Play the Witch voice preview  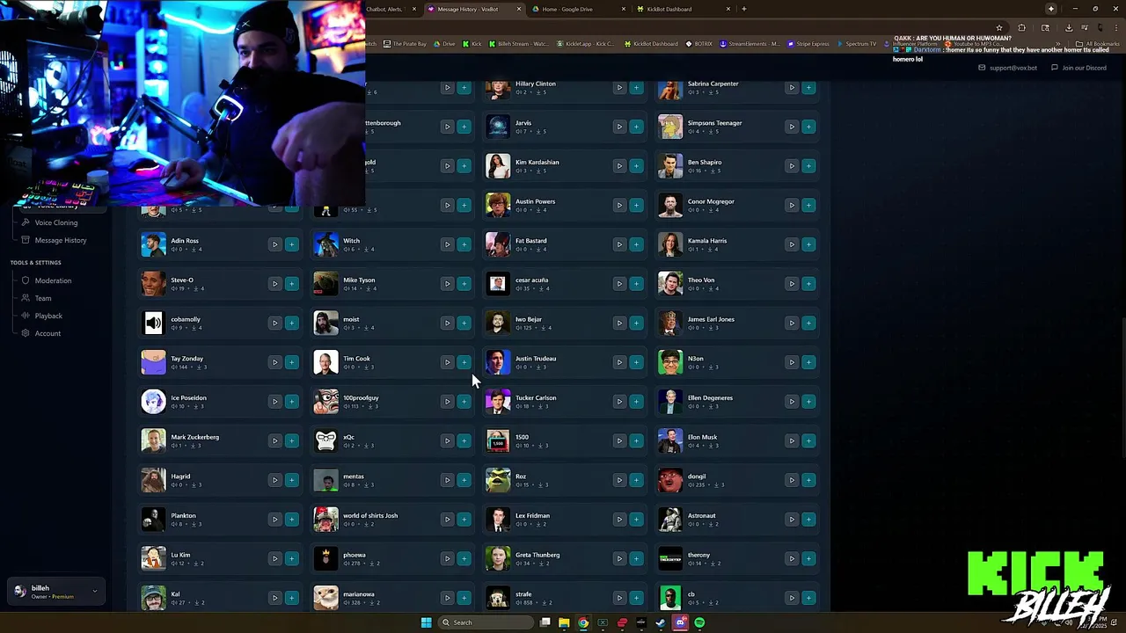pos(447,244)
